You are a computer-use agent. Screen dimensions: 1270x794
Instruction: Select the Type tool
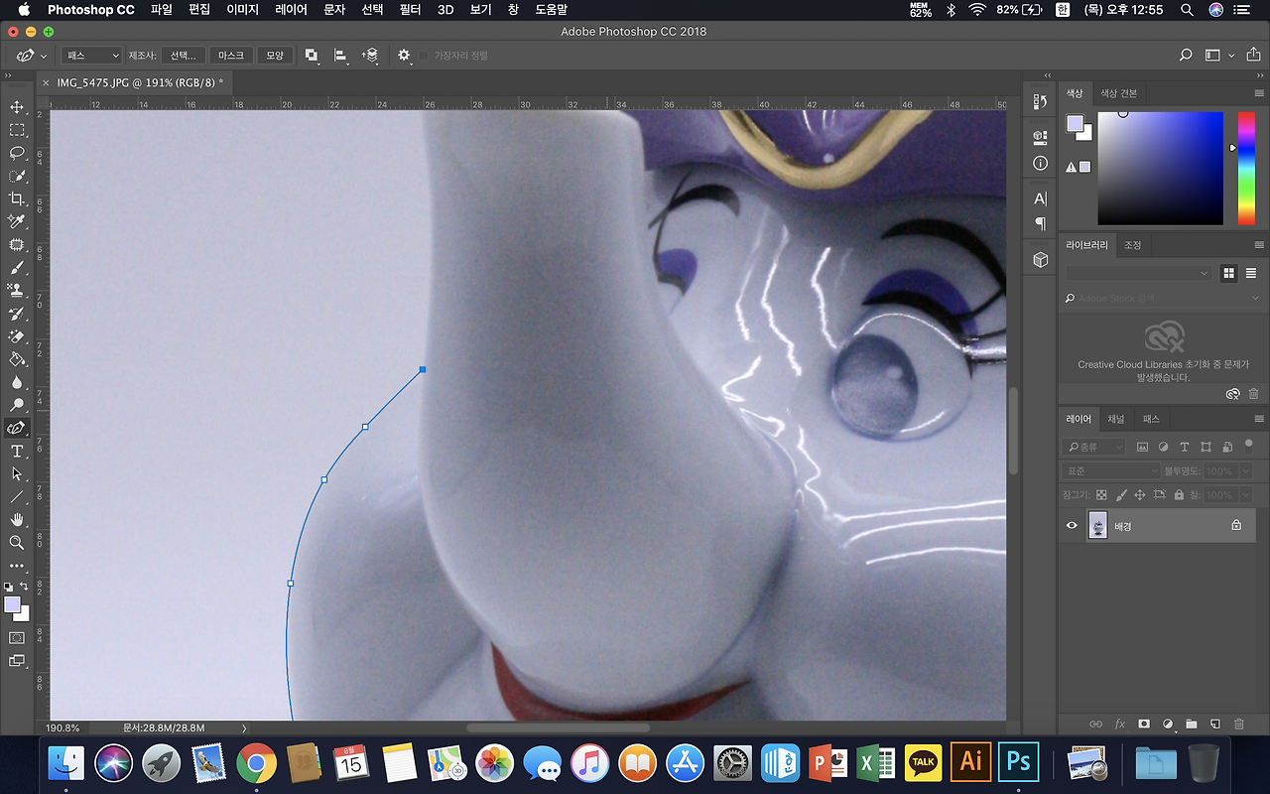[x=17, y=451]
